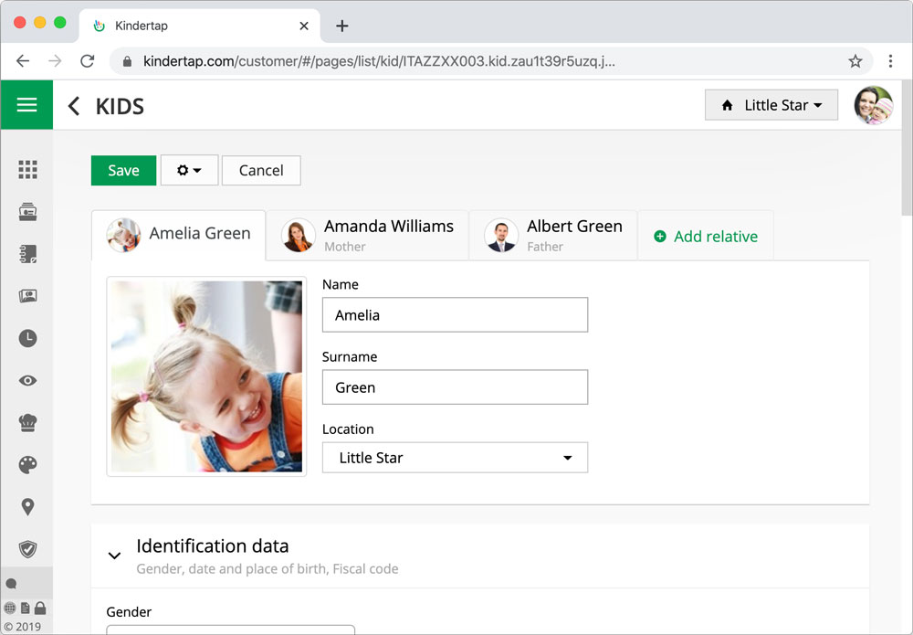Open the Little Star location switcher
This screenshot has width=913, height=635.
pyautogui.click(x=771, y=105)
